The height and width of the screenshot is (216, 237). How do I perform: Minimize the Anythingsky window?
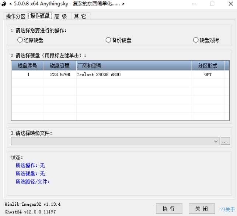tap(194, 4)
